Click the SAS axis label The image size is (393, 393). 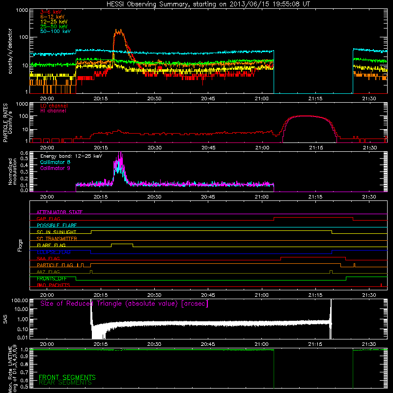point(5,319)
